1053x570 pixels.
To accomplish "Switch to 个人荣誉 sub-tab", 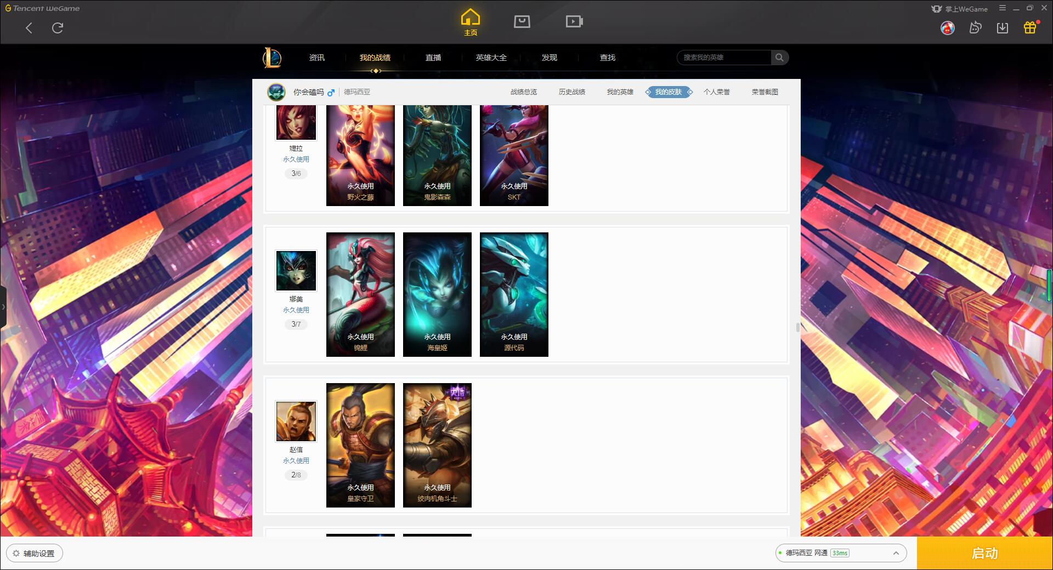I will (x=717, y=92).
